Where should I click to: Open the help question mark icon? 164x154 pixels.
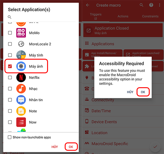(151, 5)
